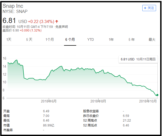The image size is (162, 136).
Task: Switch to the 5天 tab
Action: 29,39
